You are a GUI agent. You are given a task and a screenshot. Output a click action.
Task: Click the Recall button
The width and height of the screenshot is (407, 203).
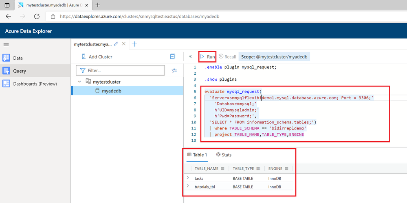tap(227, 56)
